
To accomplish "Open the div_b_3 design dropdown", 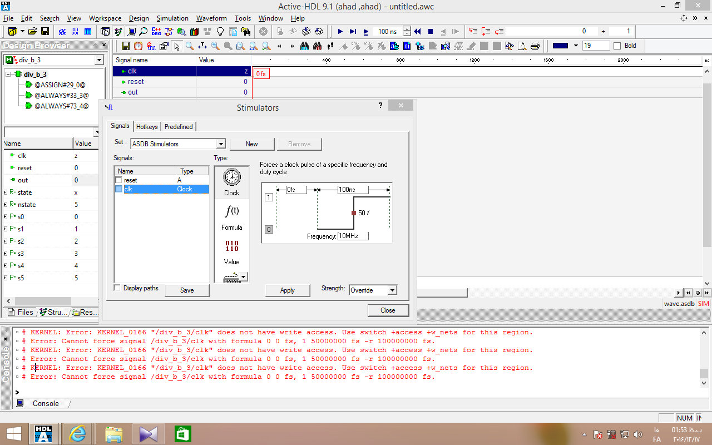I will 99,60.
